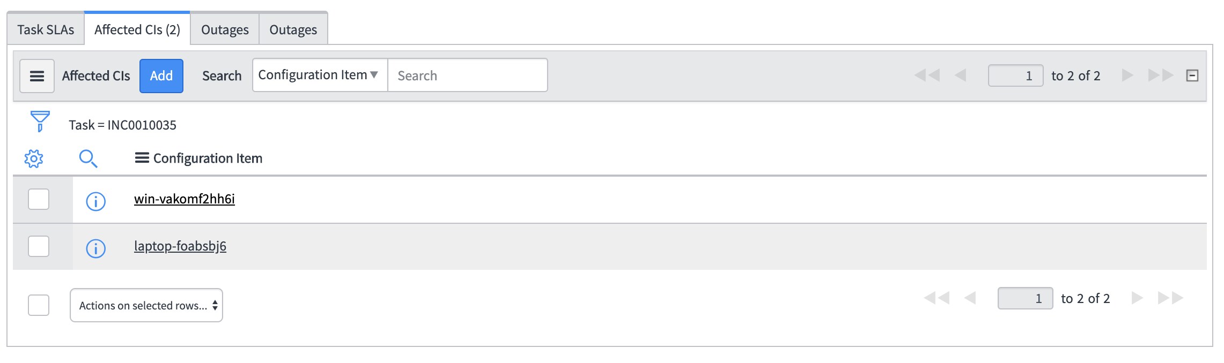The image size is (1224, 363).
Task: Switch to the Task SLAs tab
Action: (x=46, y=29)
